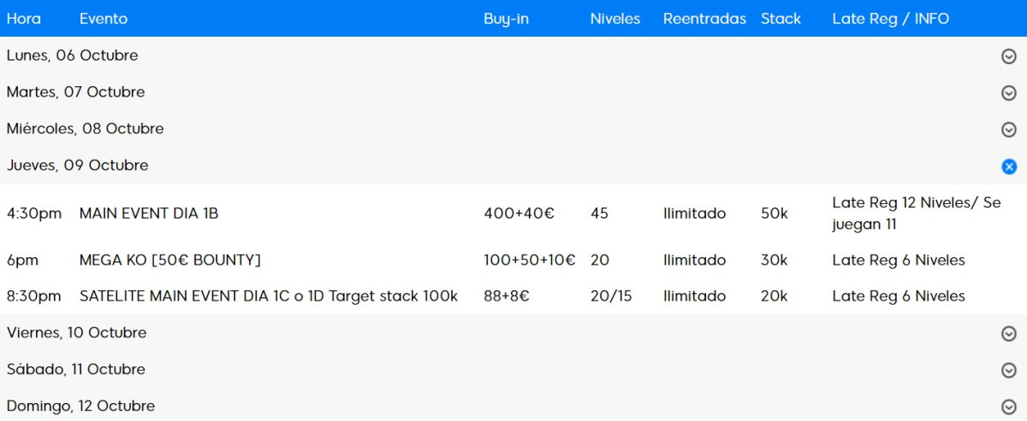Collapse Jueves, 09 Octubre with blue X icon
The height and width of the screenshot is (421, 1027).
[x=1008, y=167]
